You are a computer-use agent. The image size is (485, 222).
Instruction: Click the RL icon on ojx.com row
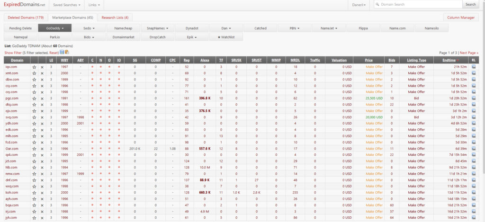click(474, 111)
